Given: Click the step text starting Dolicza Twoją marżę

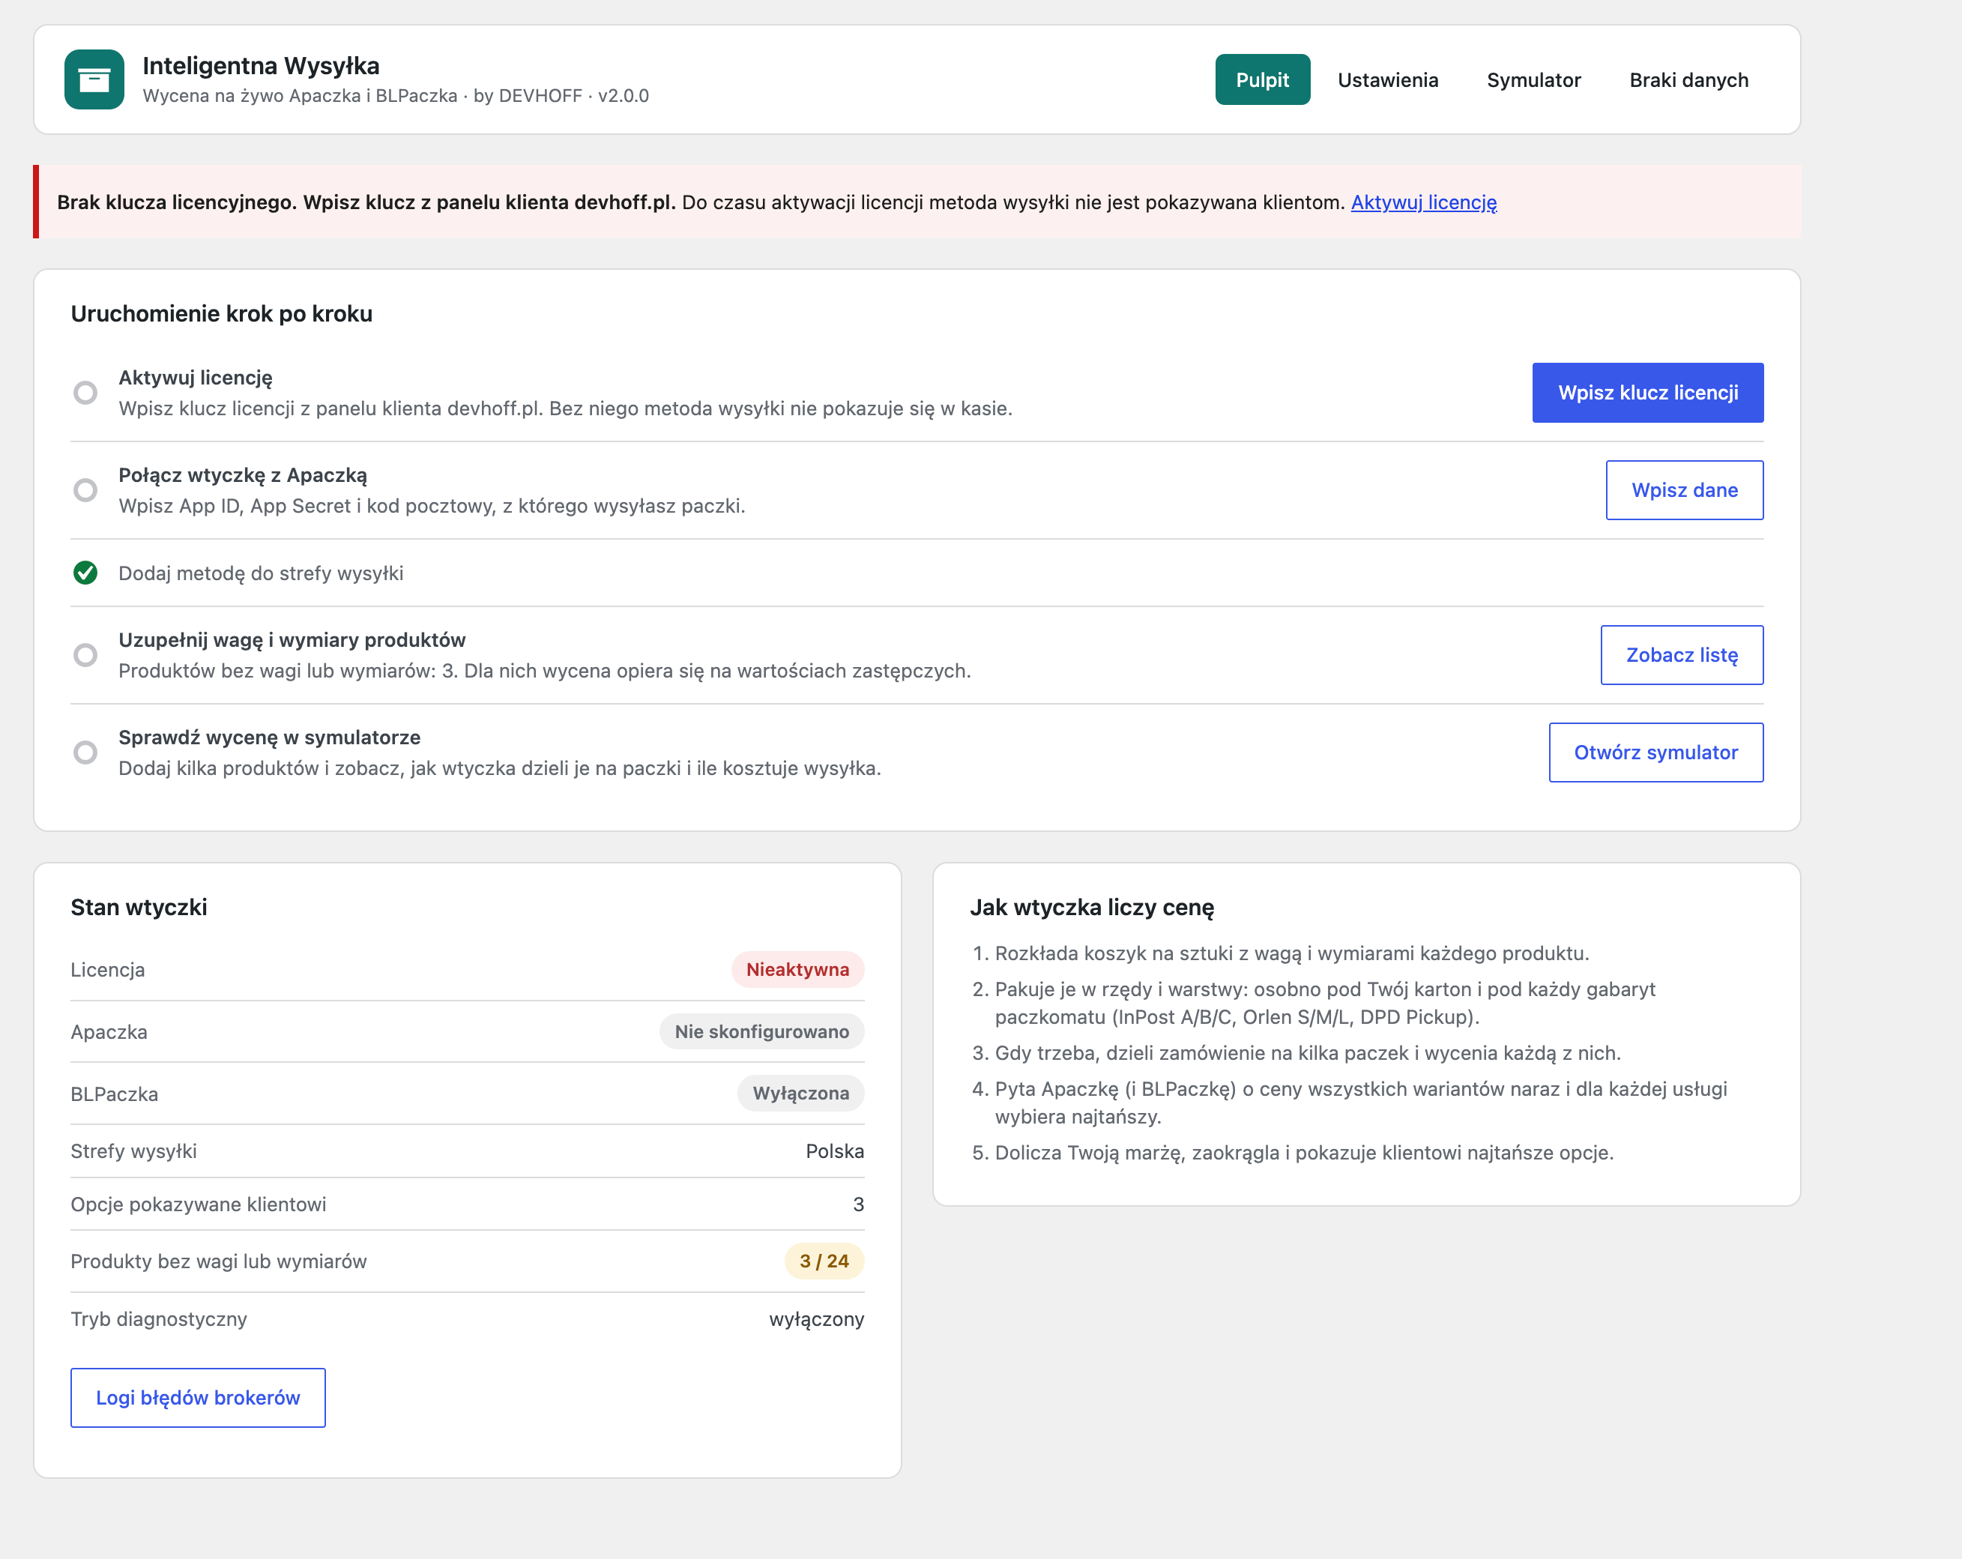Looking at the screenshot, I should [1303, 1152].
